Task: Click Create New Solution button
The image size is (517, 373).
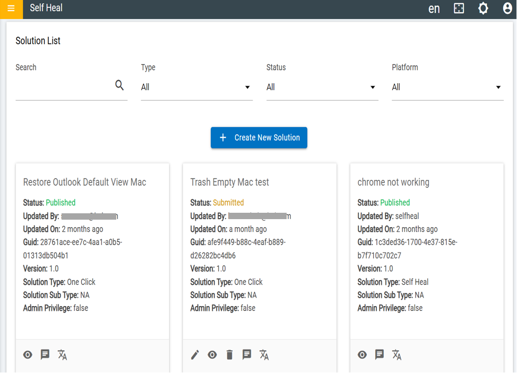Action: pyautogui.click(x=259, y=137)
